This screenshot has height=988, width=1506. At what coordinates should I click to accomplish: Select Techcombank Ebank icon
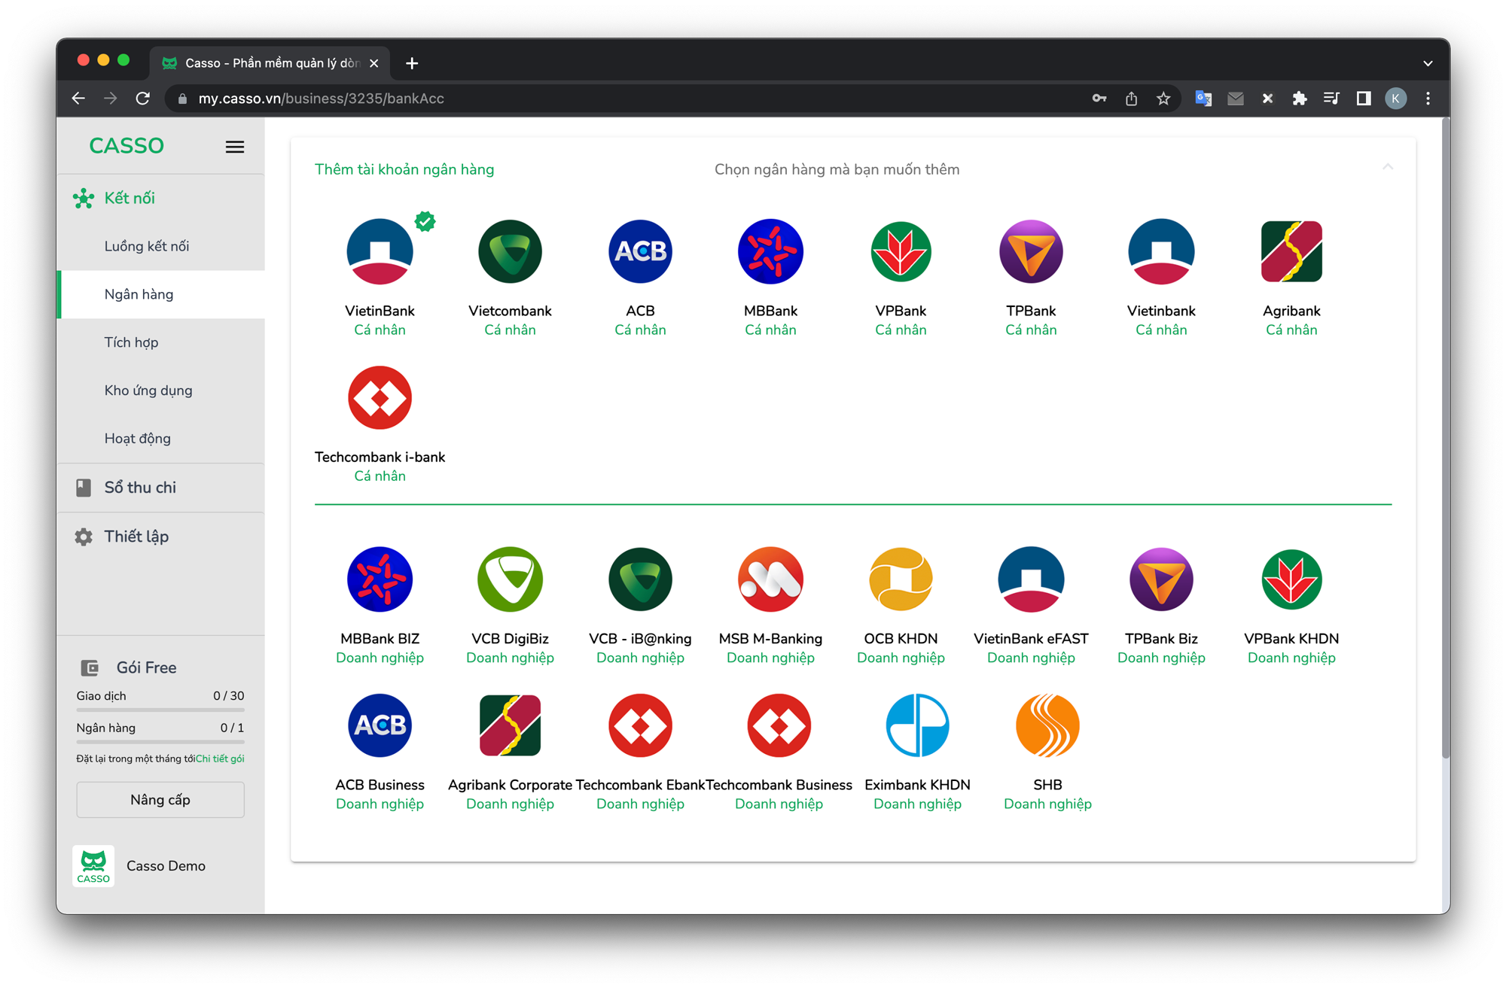click(x=640, y=725)
